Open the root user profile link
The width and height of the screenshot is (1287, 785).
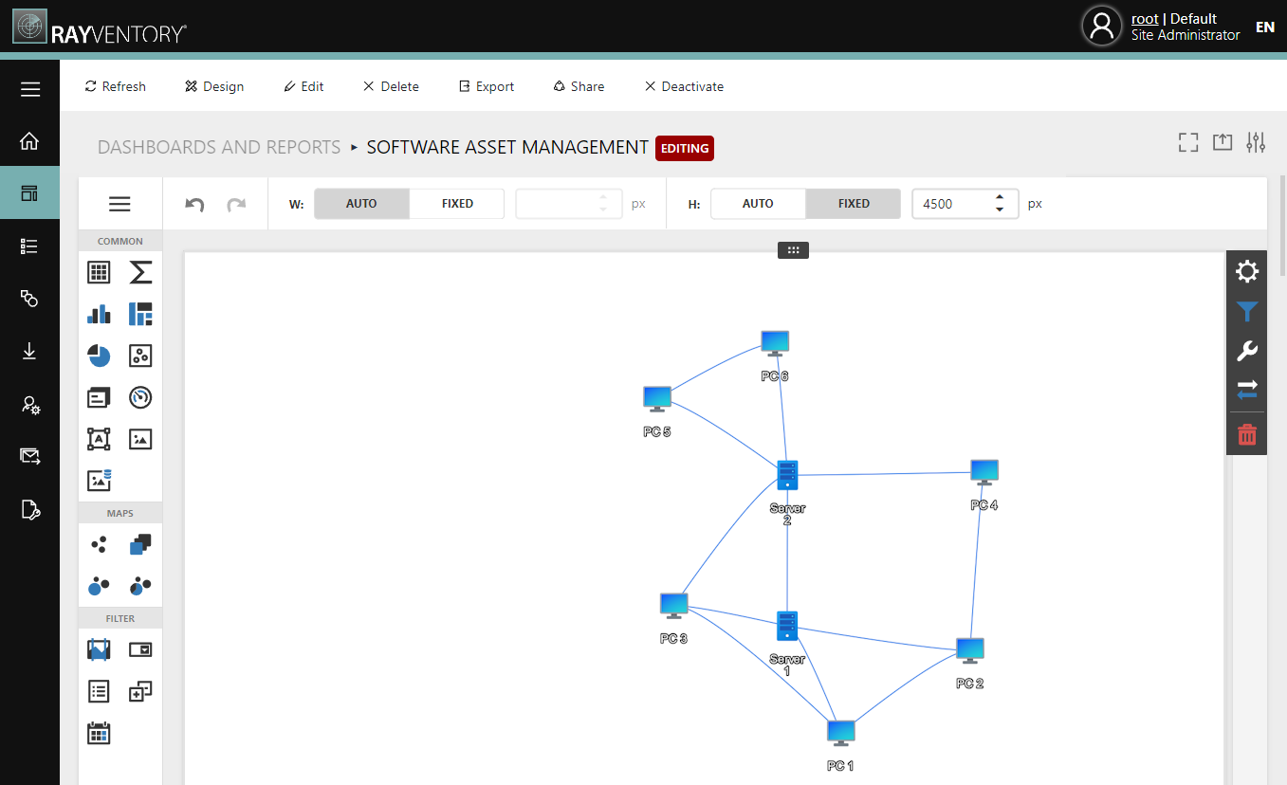click(1145, 18)
